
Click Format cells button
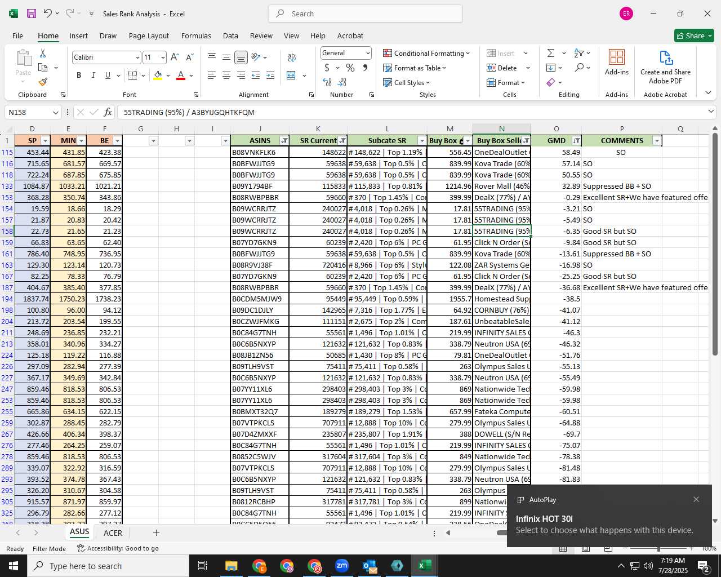[505, 82]
